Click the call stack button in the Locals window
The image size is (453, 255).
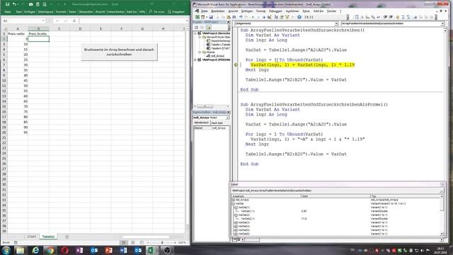pyautogui.click(x=442, y=191)
